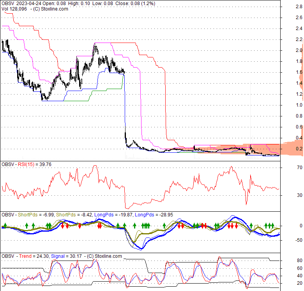This screenshot has height=291, width=304.
Task: Click the 2.0 price axis label
Action: pyautogui.click(x=299, y=50)
